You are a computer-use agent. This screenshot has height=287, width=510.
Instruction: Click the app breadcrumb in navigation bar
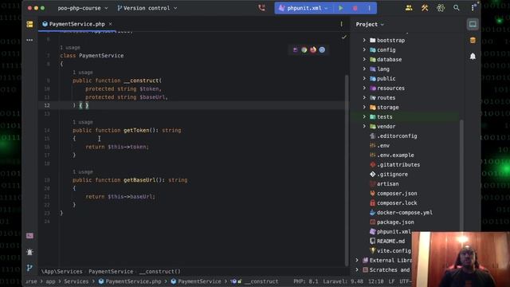click(x=50, y=281)
